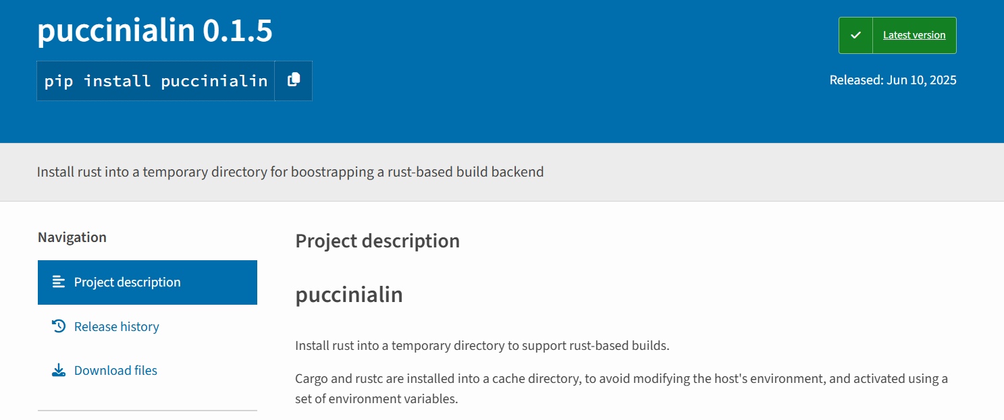Click the project summary banner text
Image resolution: width=1004 pixels, height=420 pixels.
tap(290, 171)
